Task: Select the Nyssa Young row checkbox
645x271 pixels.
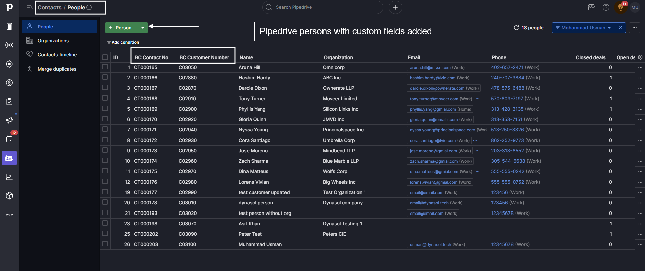Action: 105,130
